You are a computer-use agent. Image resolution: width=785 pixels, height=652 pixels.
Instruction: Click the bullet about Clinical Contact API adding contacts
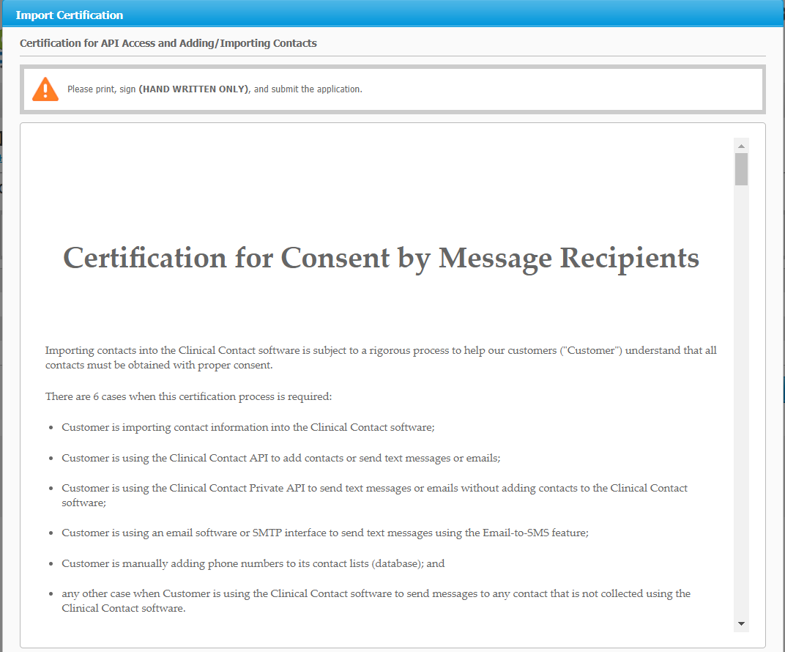(x=281, y=458)
